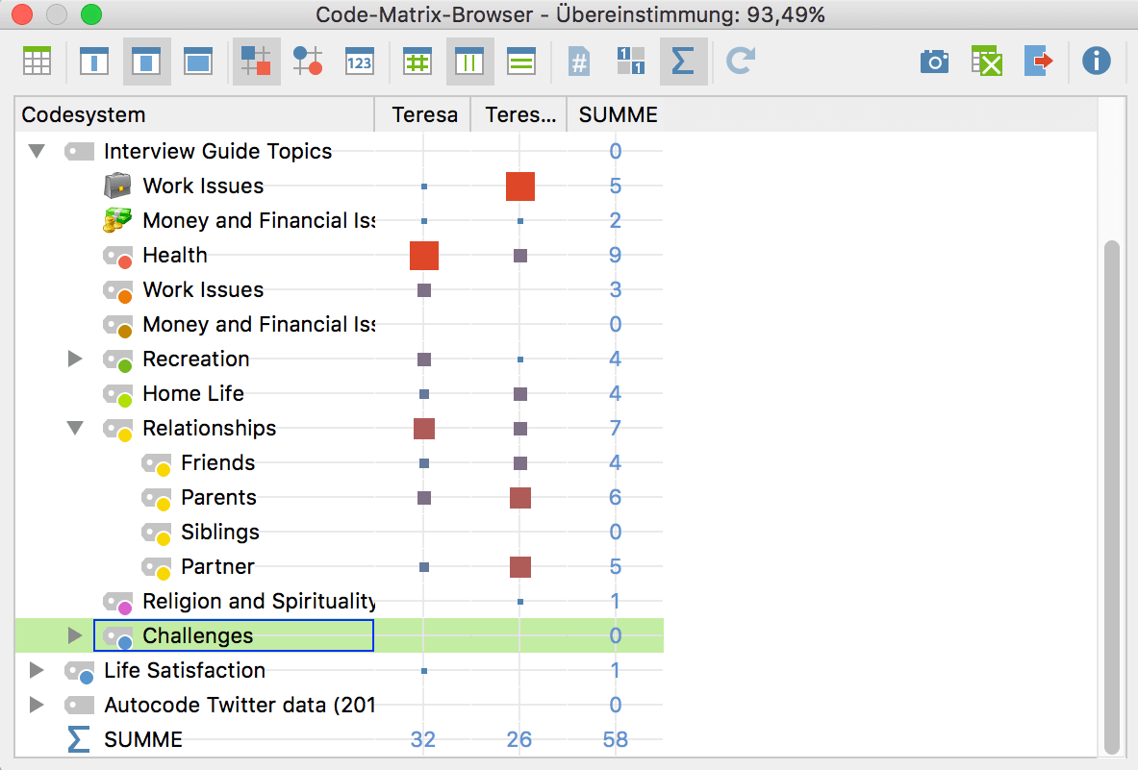This screenshot has width=1138, height=770.
Task: Display nodes as squares
Action: (x=256, y=62)
